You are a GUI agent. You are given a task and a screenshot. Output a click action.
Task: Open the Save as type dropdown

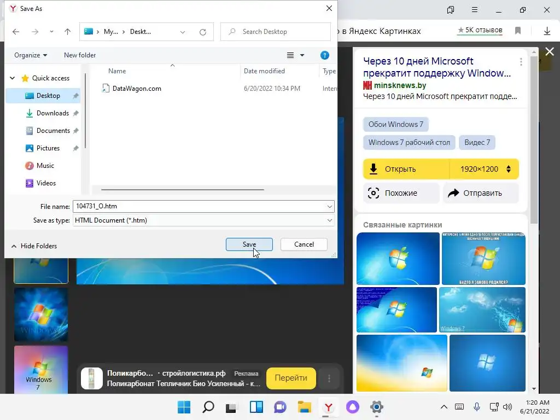pos(203,220)
